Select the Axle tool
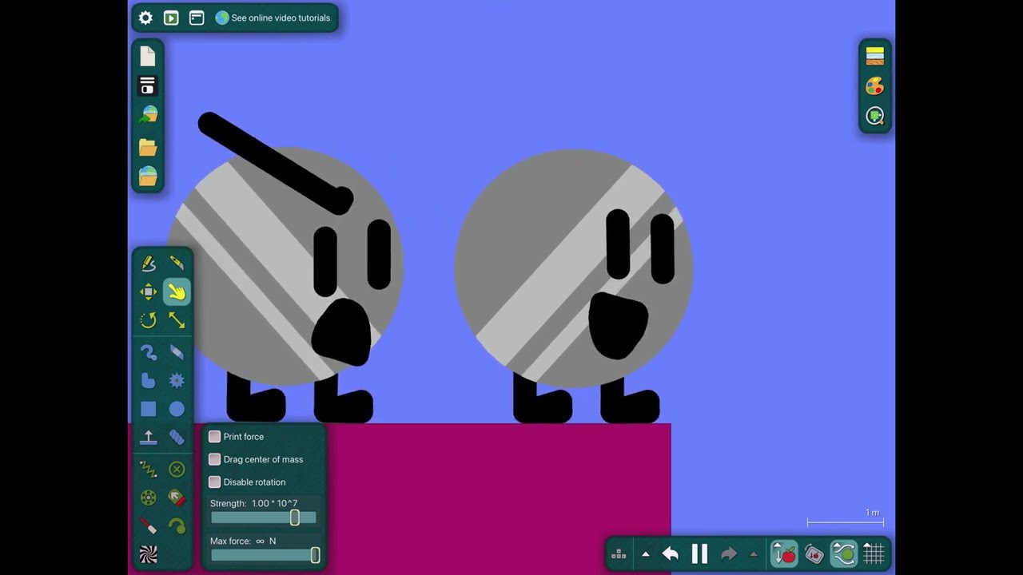This screenshot has width=1023, height=575. (149, 498)
